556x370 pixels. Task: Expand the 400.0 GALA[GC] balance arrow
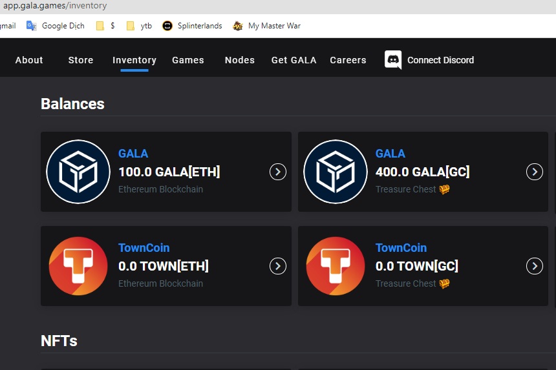(535, 172)
